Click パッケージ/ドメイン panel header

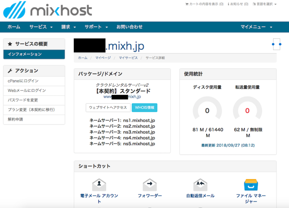tap(122, 74)
